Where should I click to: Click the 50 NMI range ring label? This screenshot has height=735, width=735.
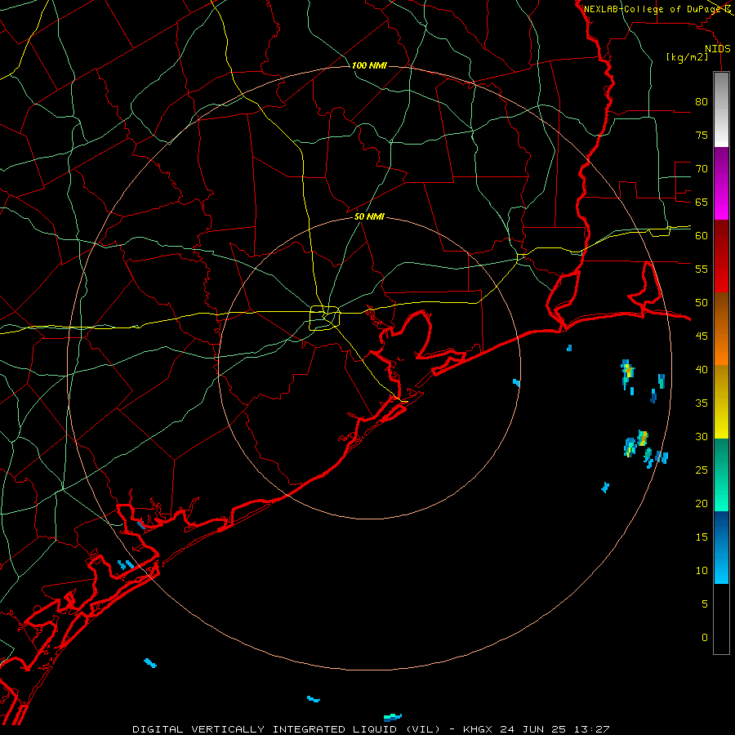369,216
